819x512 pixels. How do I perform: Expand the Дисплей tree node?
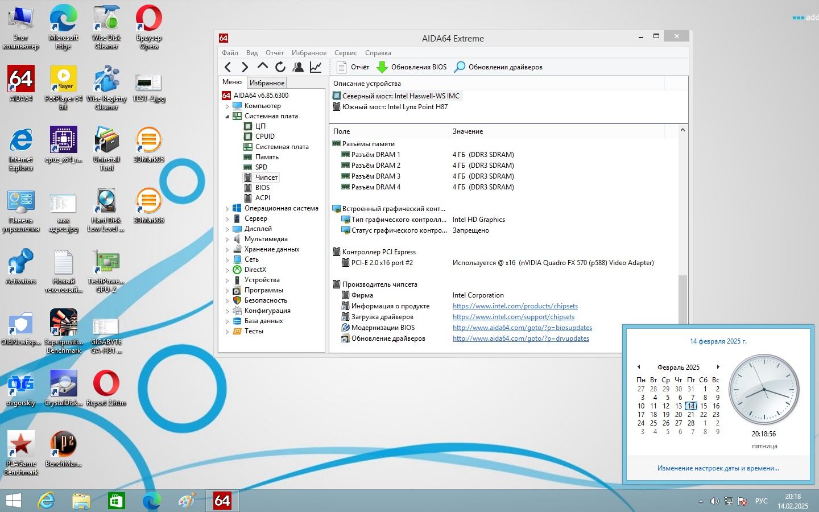[x=227, y=229]
